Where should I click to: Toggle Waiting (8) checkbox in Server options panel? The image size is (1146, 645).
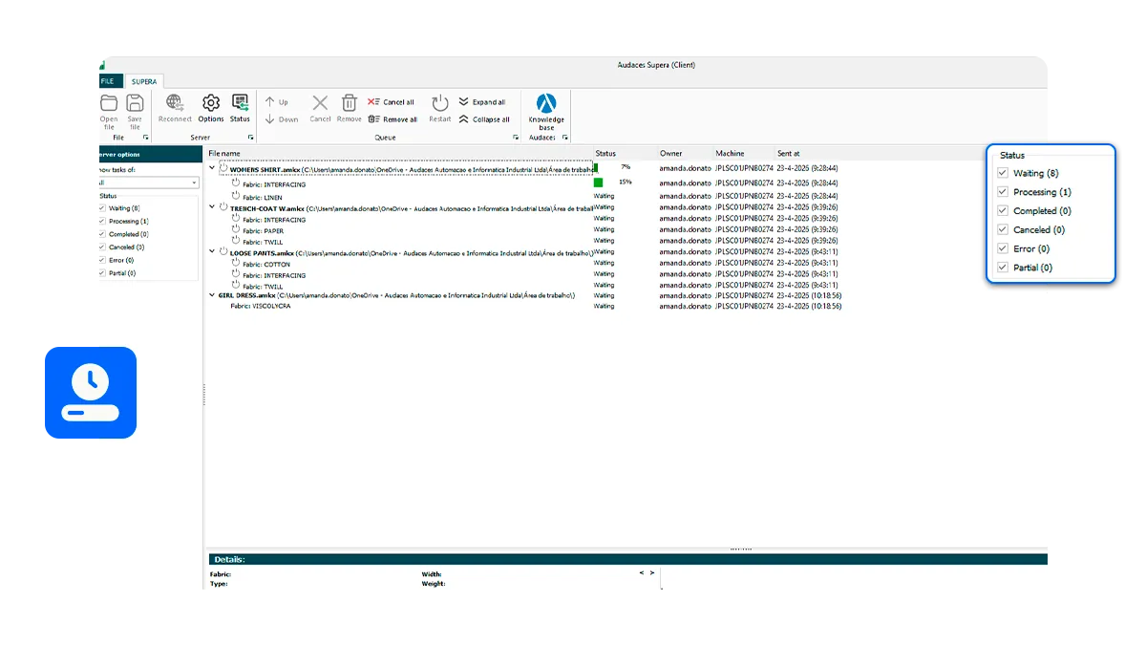coord(102,207)
